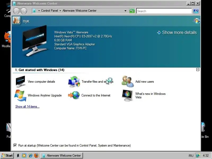Image resolution: width=212 pixels, height=159 pixels.
Task: Open Transfer files and settings icon
Action: pyautogui.click(x=74, y=82)
